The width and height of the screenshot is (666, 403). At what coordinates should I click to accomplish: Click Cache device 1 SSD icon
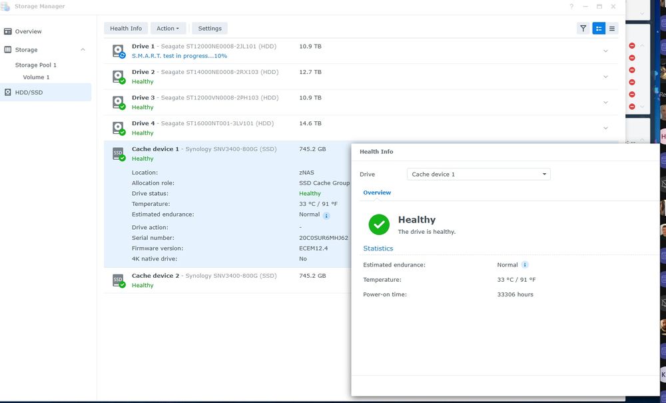click(x=119, y=154)
